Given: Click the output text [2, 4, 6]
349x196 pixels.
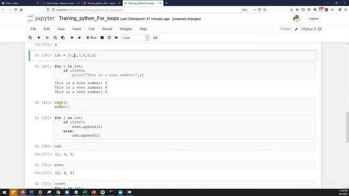Looking at the screenshot, I should (x=64, y=173).
